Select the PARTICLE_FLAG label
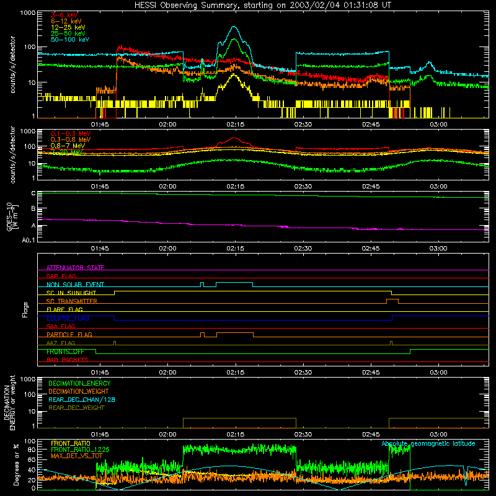Viewport: 496px width, 496px height. tap(69, 334)
